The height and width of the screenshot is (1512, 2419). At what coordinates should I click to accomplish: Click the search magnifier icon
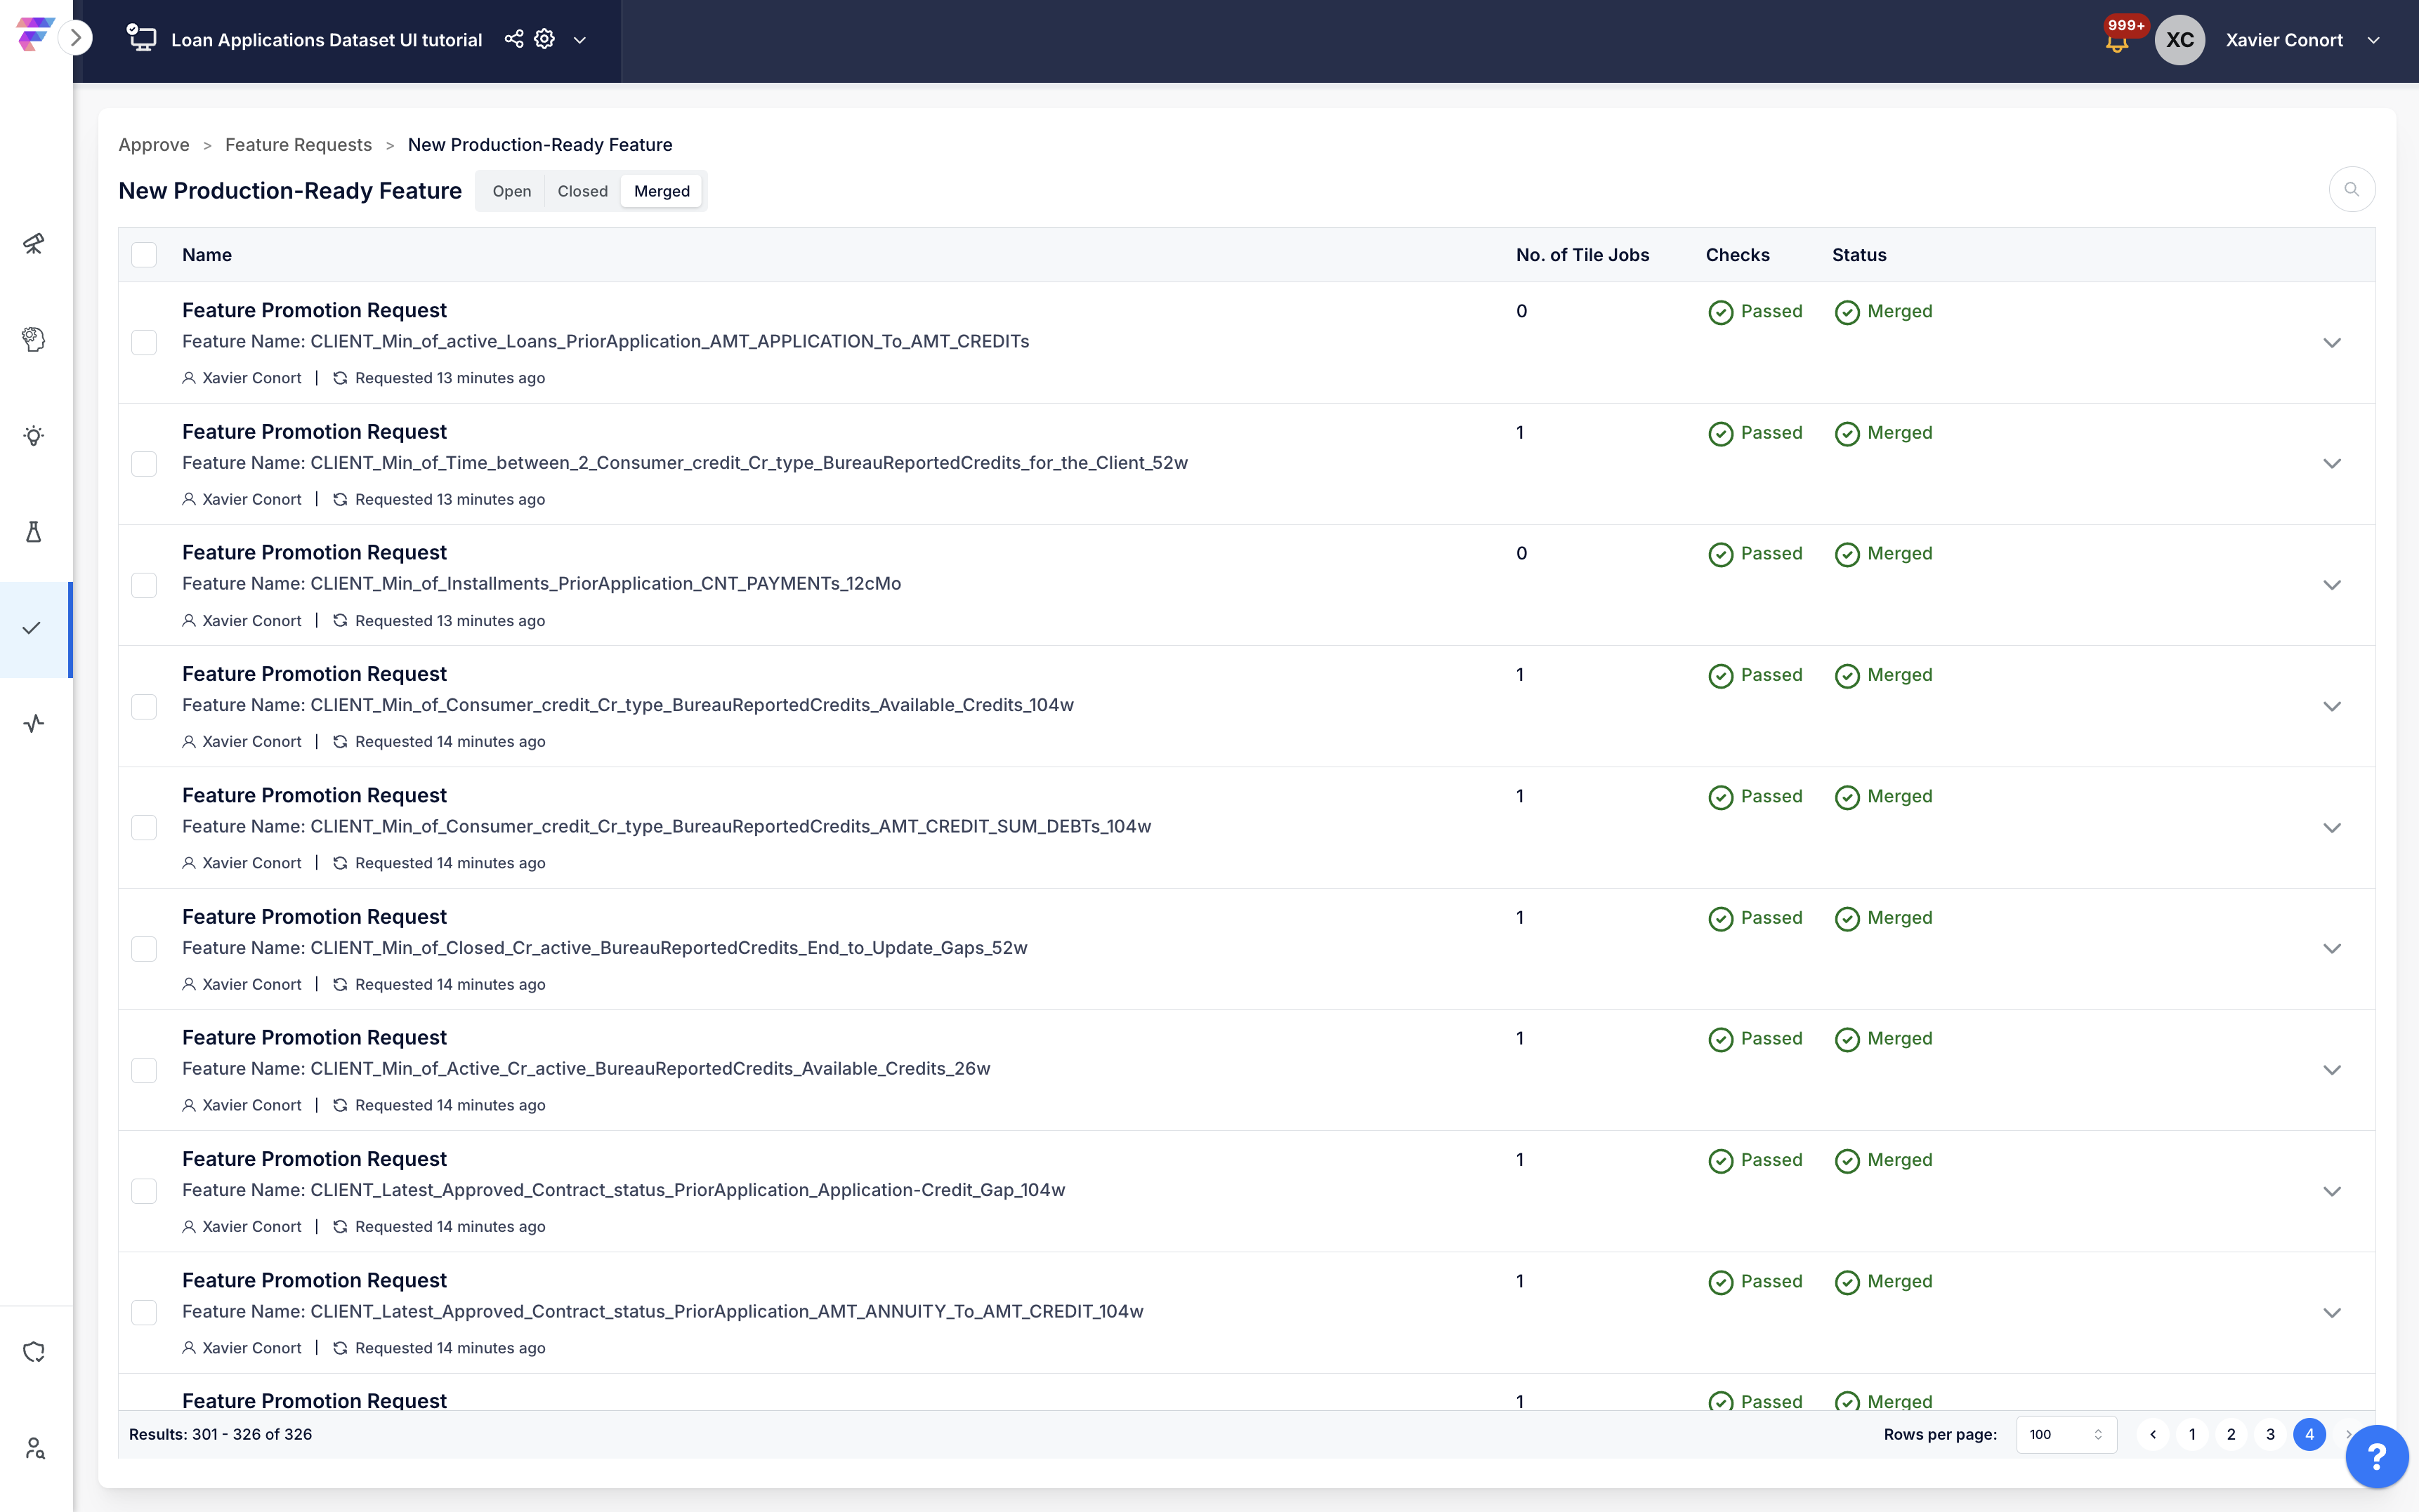pos(2351,190)
